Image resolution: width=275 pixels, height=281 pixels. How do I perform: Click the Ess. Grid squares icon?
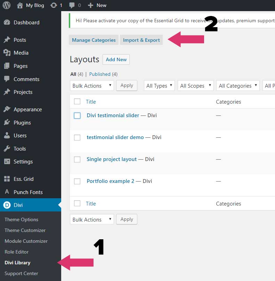click(7, 179)
